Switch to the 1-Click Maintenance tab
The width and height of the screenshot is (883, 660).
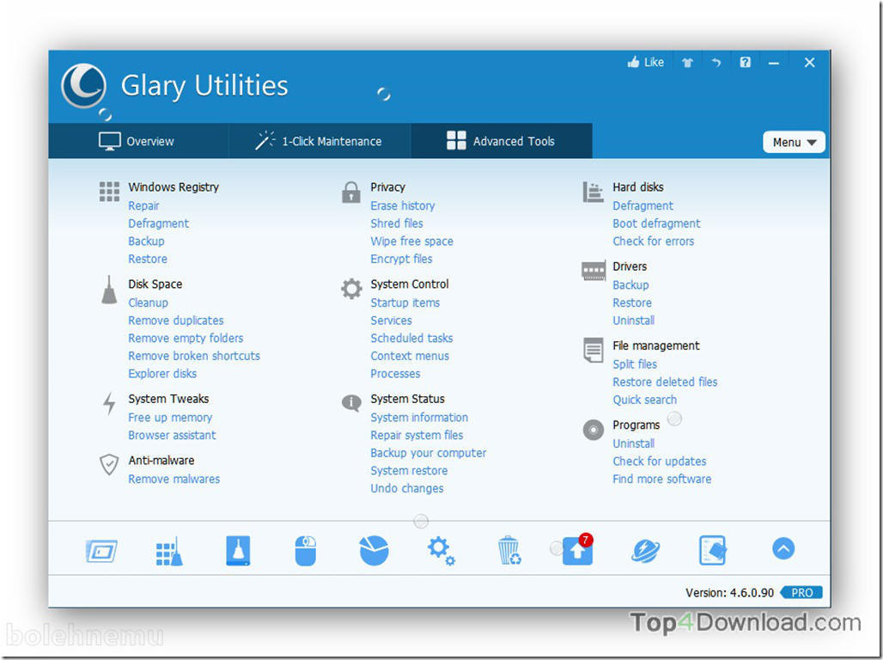click(320, 141)
